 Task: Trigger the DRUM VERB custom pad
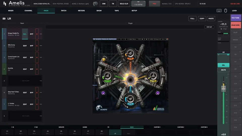pyautogui.click(x=235, y=25)
